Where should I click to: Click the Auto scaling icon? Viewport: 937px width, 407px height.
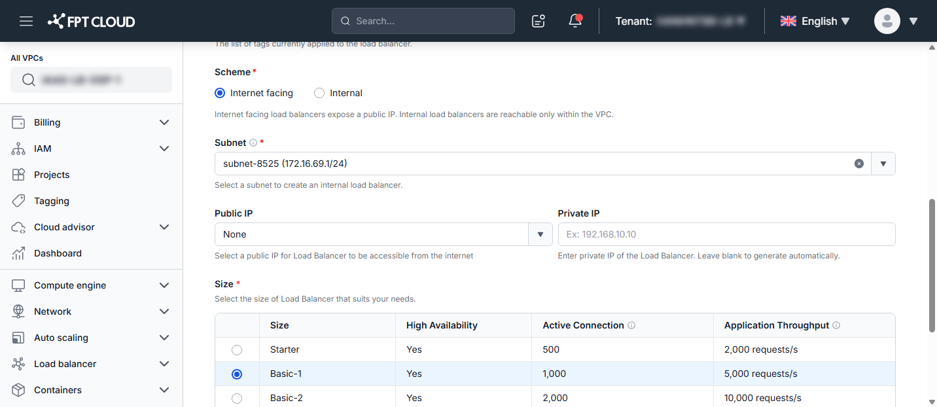click(x=18, y=338)
